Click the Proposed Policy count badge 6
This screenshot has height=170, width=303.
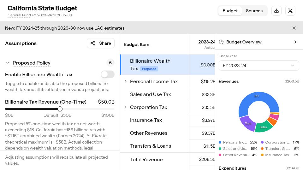point(110,63)
